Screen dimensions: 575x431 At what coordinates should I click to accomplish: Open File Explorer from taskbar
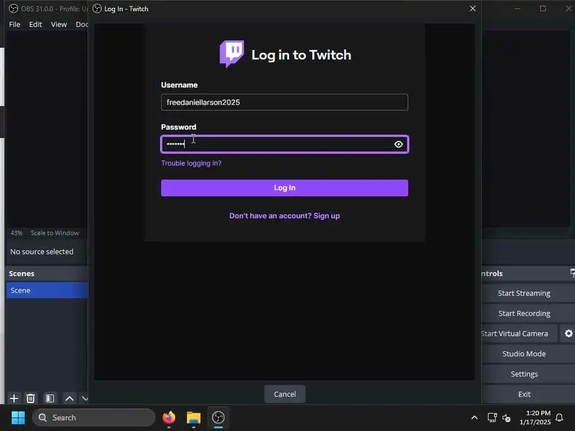click(x=194, y=418)
